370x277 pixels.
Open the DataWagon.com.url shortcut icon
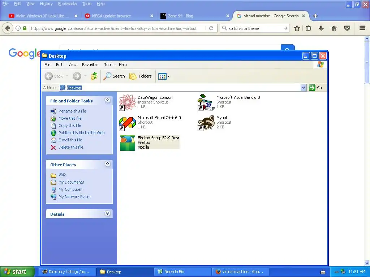[127, 102]
